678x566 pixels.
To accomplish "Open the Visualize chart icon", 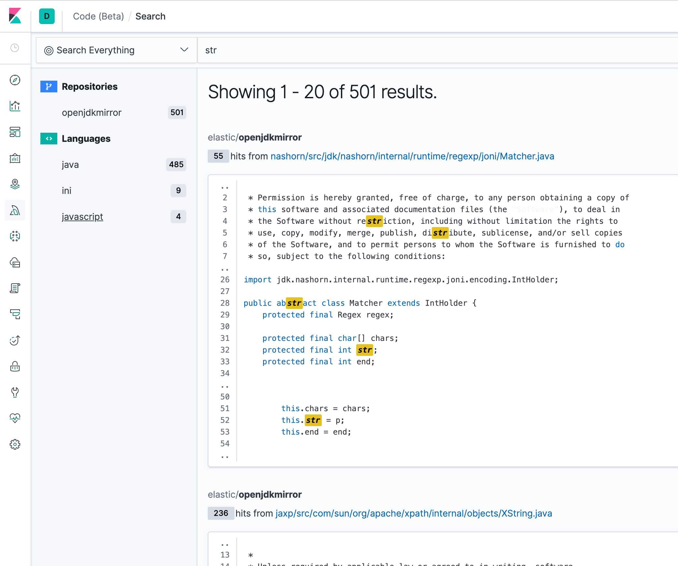I will click(x=15, y=106).
